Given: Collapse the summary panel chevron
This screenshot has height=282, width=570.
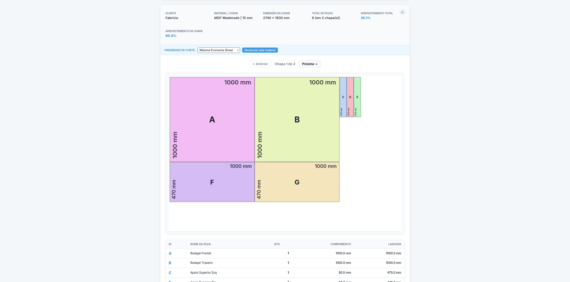Looking at the screenshot, I should pyautogui.click(x=402, y=12).
